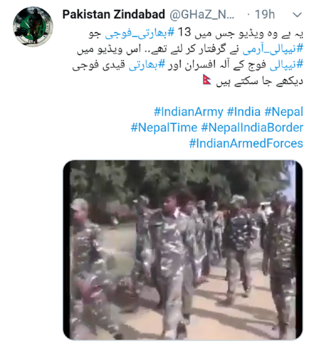Open the #IndianArmedForces hashtag
314x343 pixels.
[x=246, y=143]
